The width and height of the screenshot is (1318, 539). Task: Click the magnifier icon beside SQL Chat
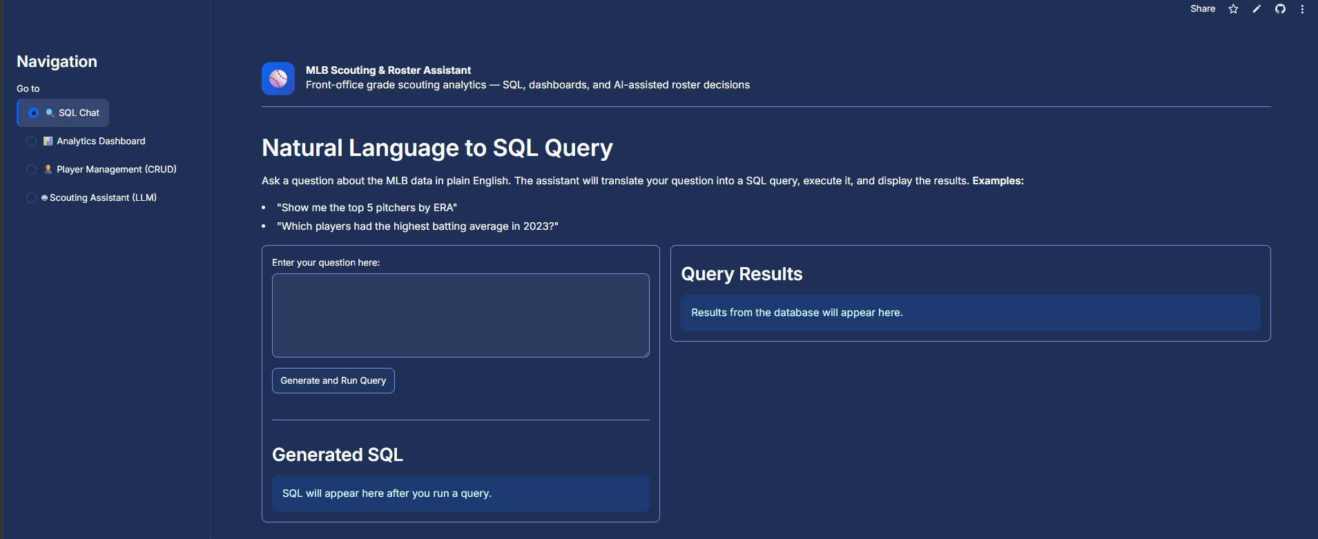[x=50, y=112]
